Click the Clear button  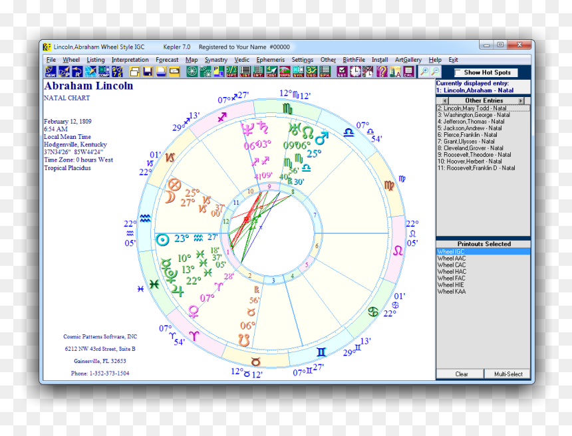point(461,374)
